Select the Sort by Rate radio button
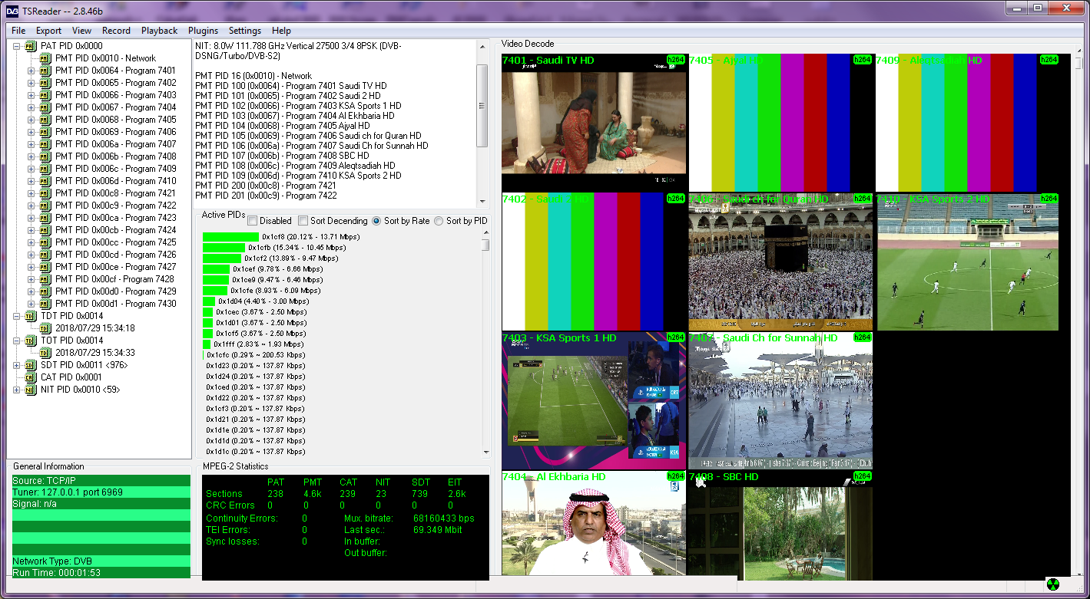Image resolution: width=1090 pixels, height=599 pixels. [376, 221]
